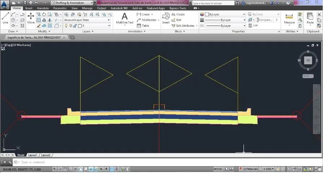Click the customization wrench on command line
This screenshot has height=173, width=323.
(10, 162)
